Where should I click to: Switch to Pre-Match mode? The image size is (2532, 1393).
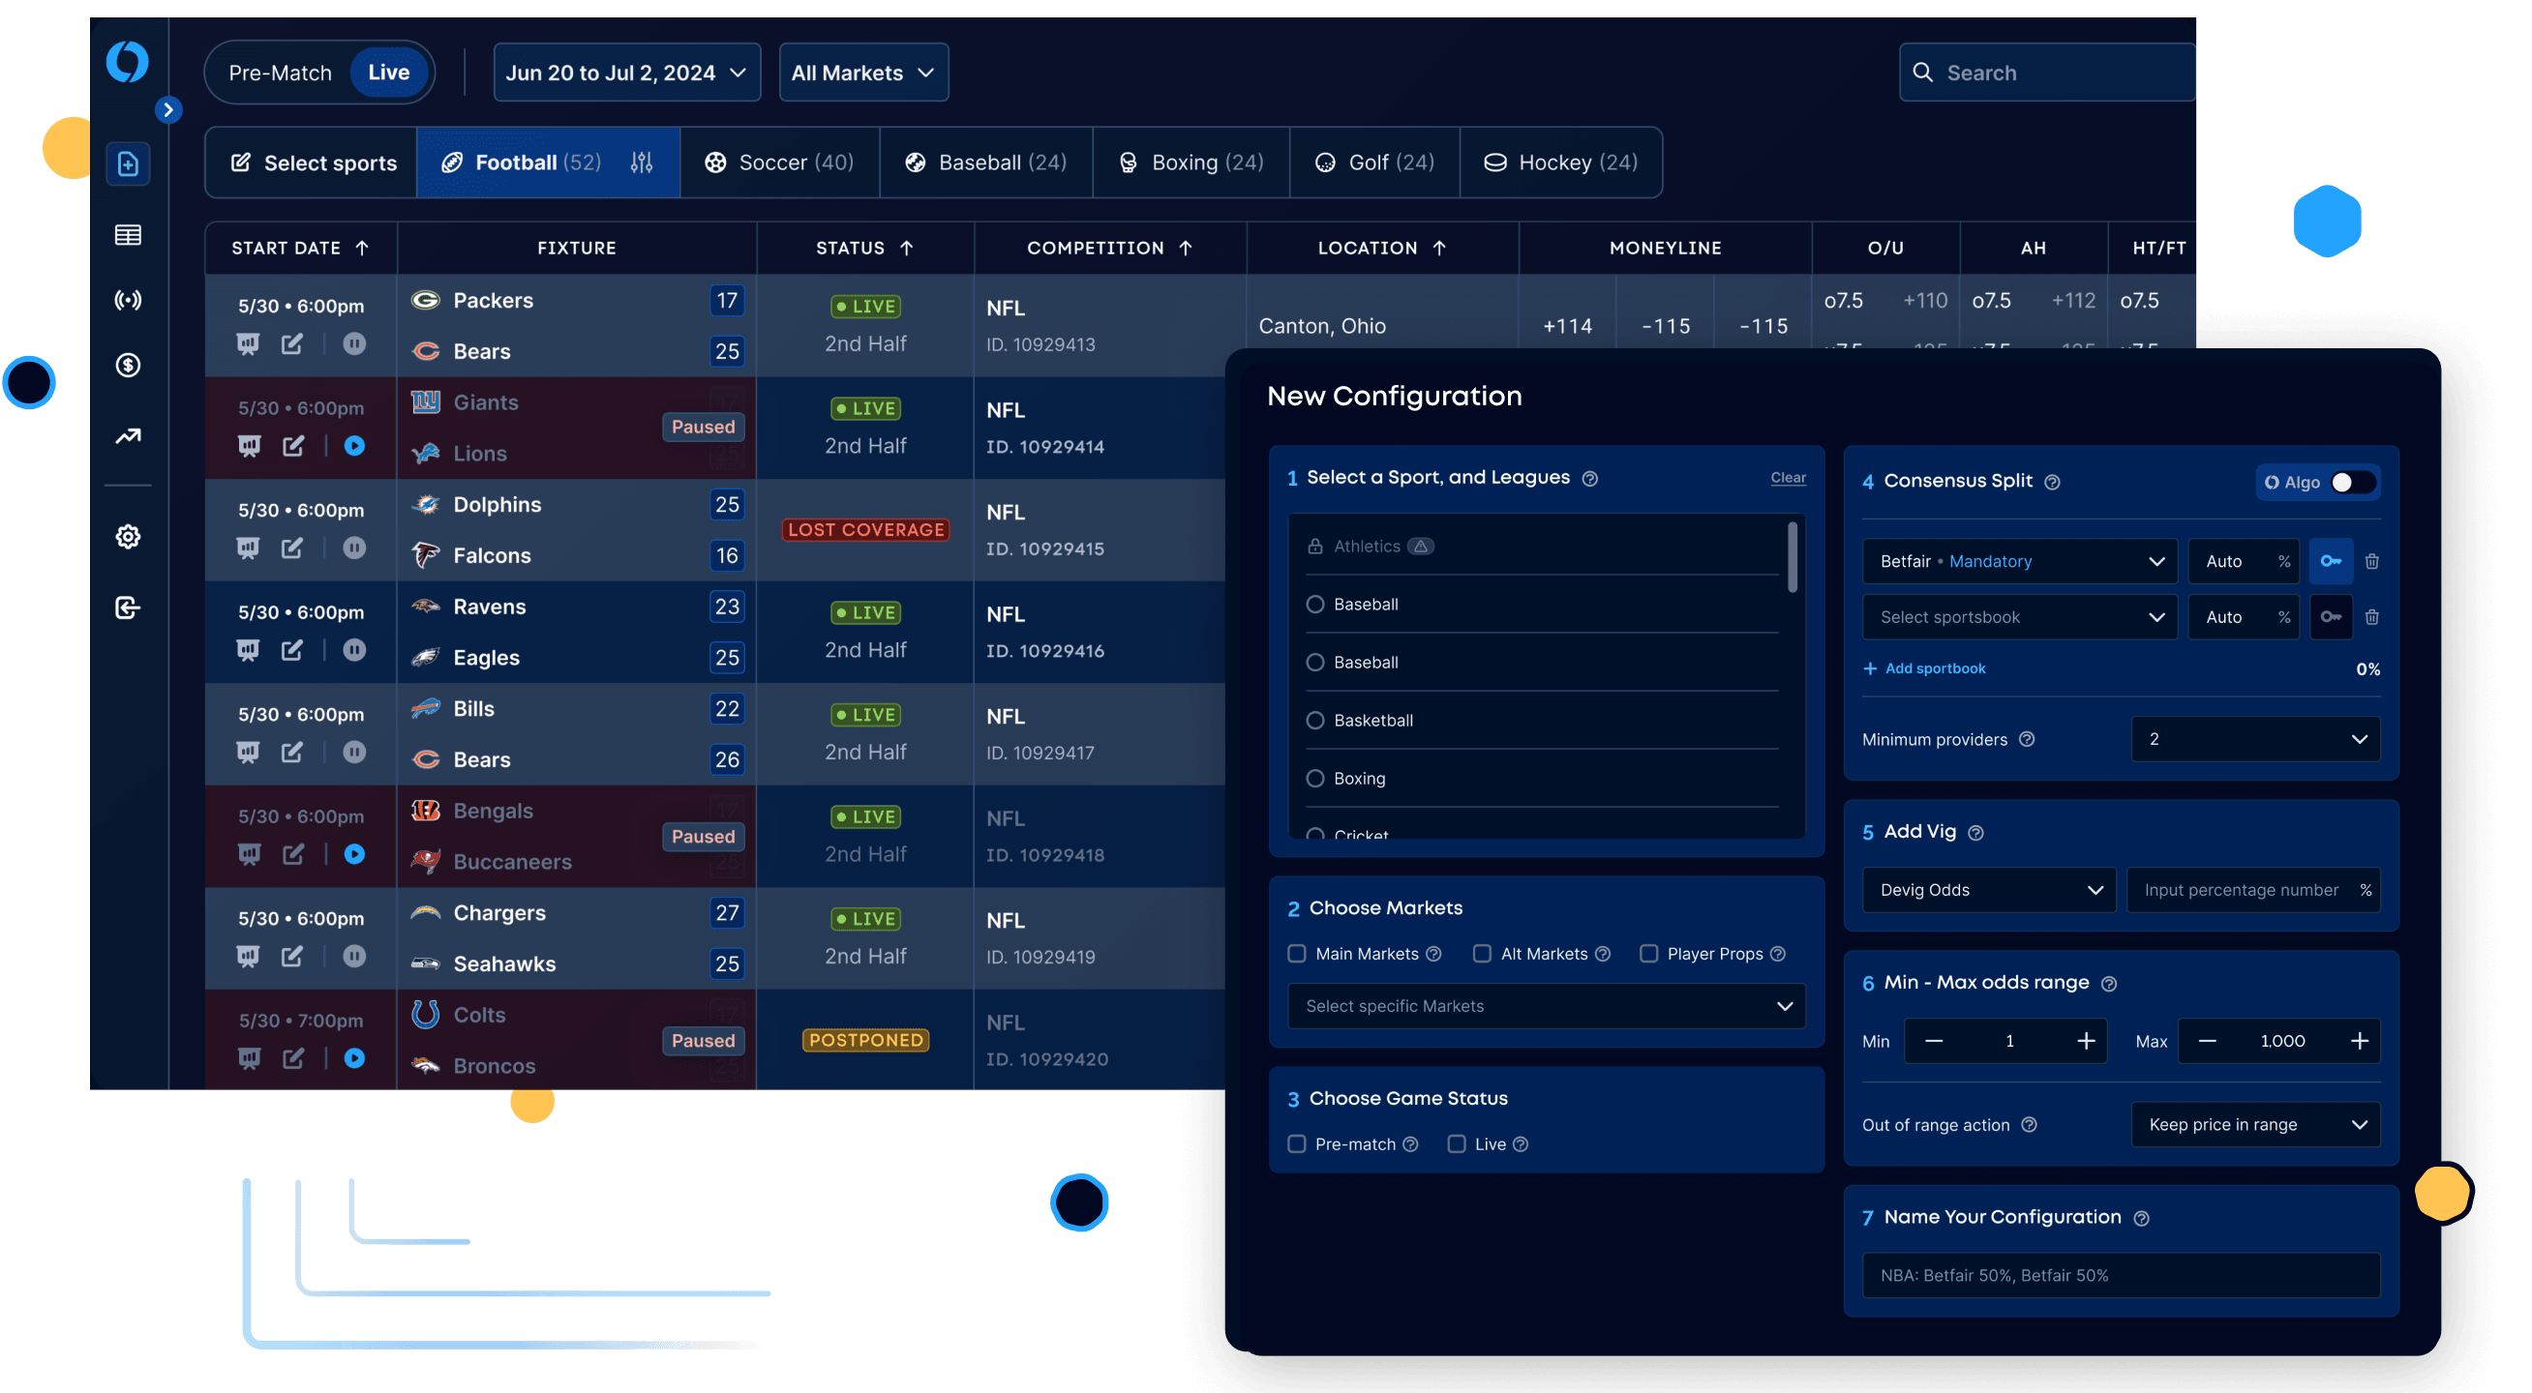point(280,72)
